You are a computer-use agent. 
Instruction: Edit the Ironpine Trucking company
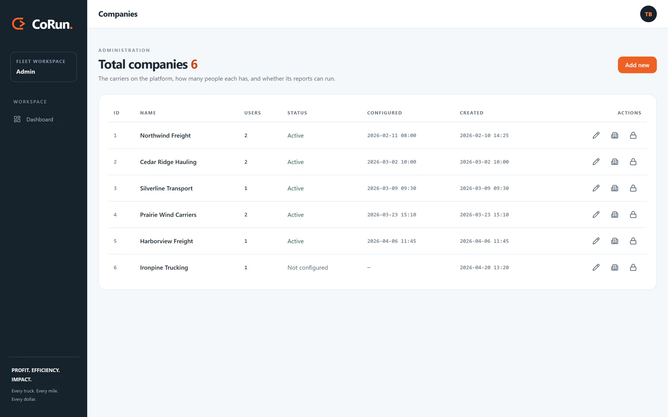tap(596, 267)
